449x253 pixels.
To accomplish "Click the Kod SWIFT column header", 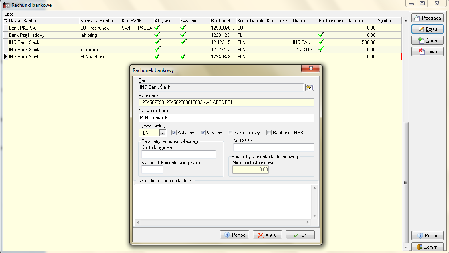I will pyautogui.click(x=137, y=20).
